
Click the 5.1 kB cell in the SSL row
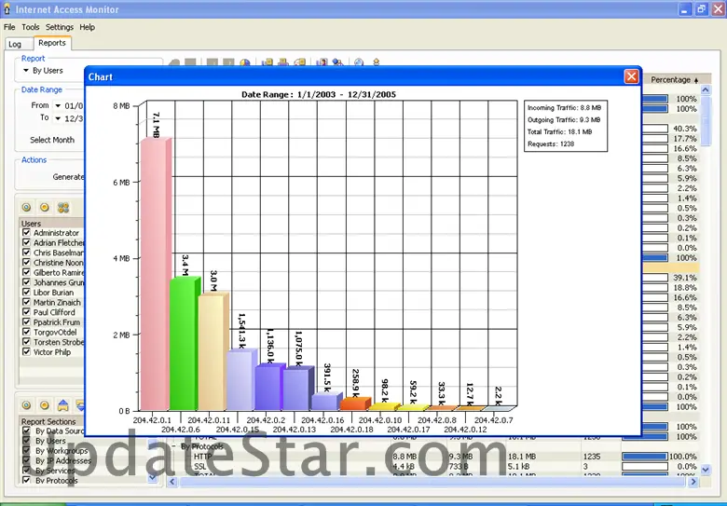[x=518, y=466]
